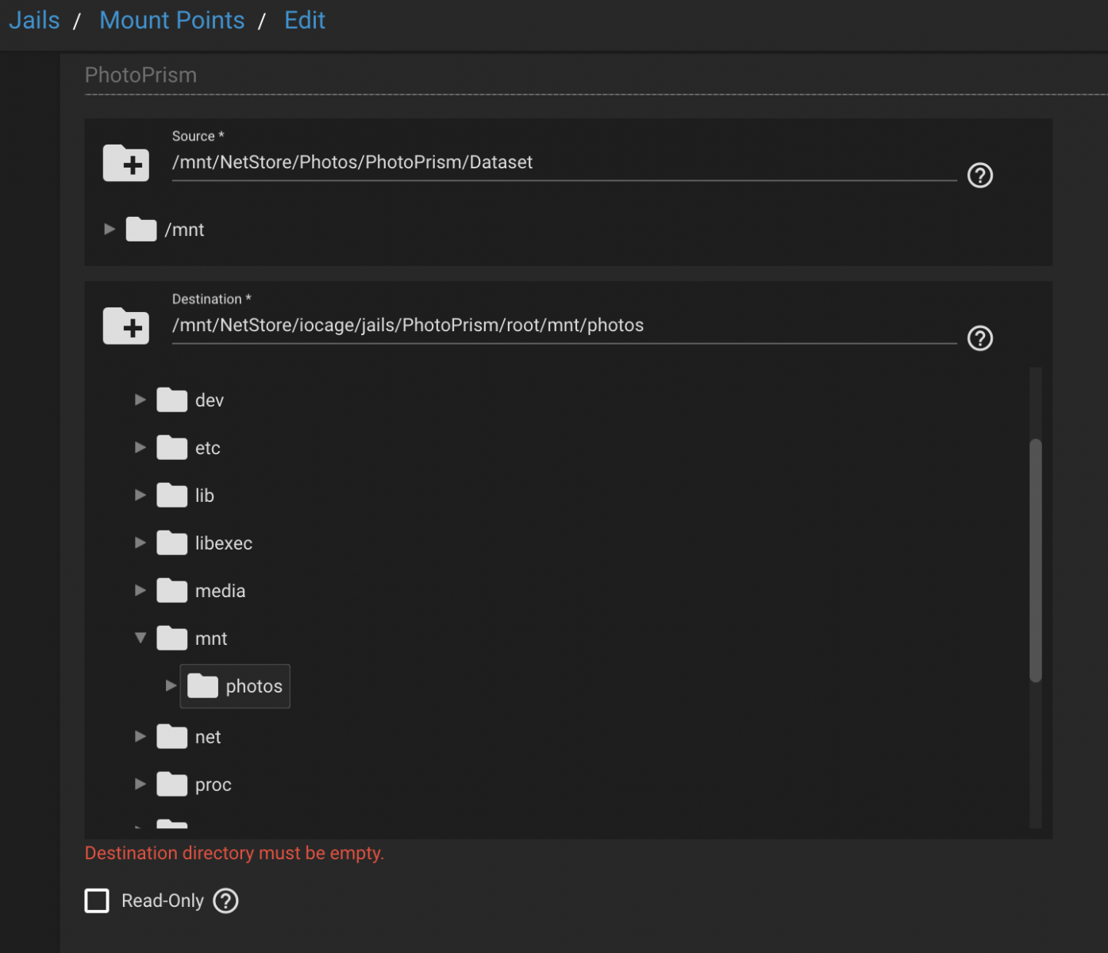The width and height of the screenshot is (1108, 953).
Task: Go to Jails breadcrumb
Action: 34,20
